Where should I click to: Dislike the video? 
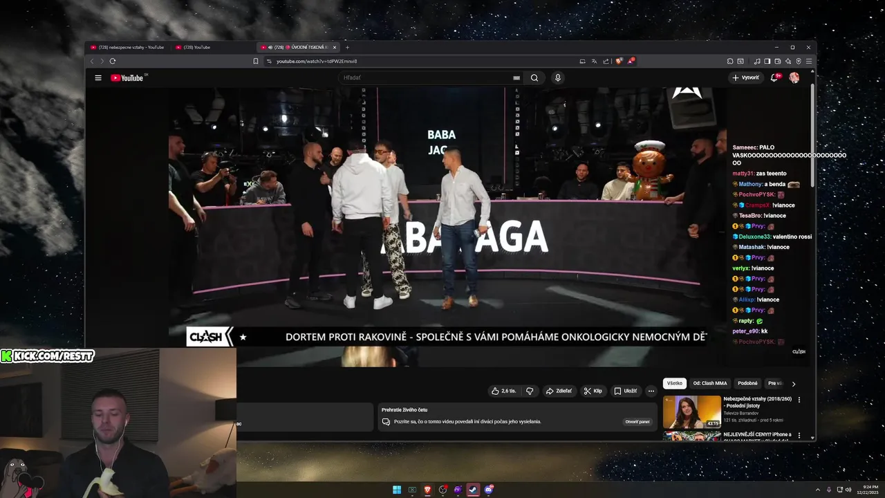(530, 391)
